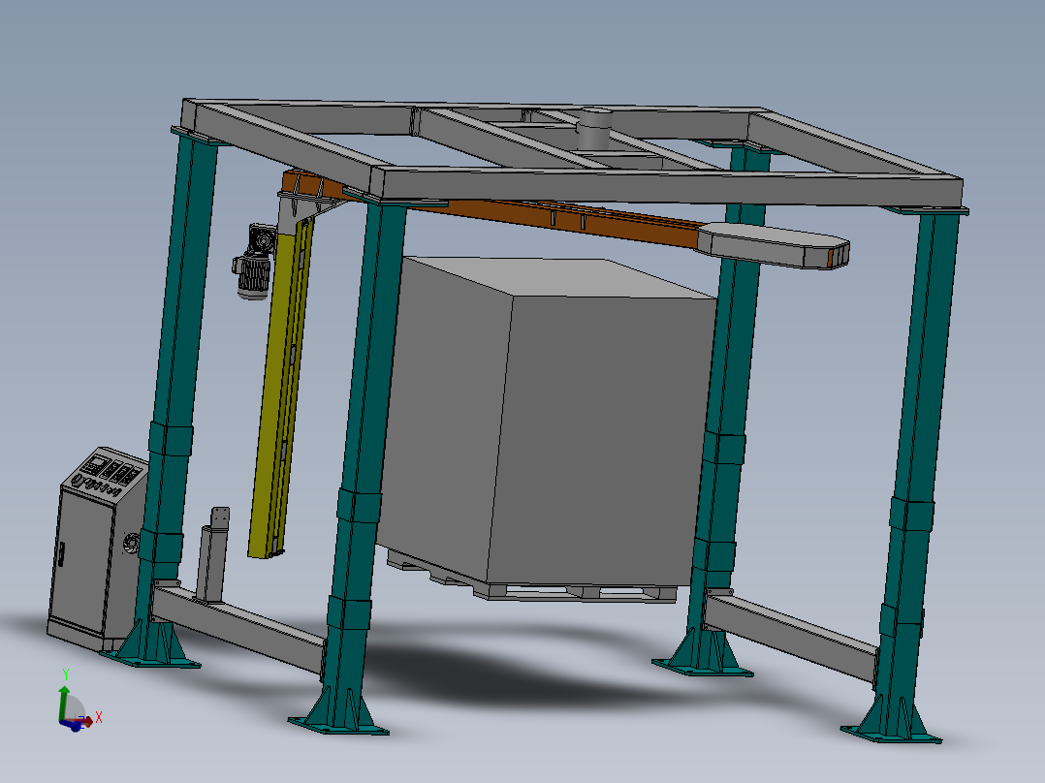Screen dimensions: 1045x783
Task: Click the red X axis of the orientation triad
Action: 88,721
